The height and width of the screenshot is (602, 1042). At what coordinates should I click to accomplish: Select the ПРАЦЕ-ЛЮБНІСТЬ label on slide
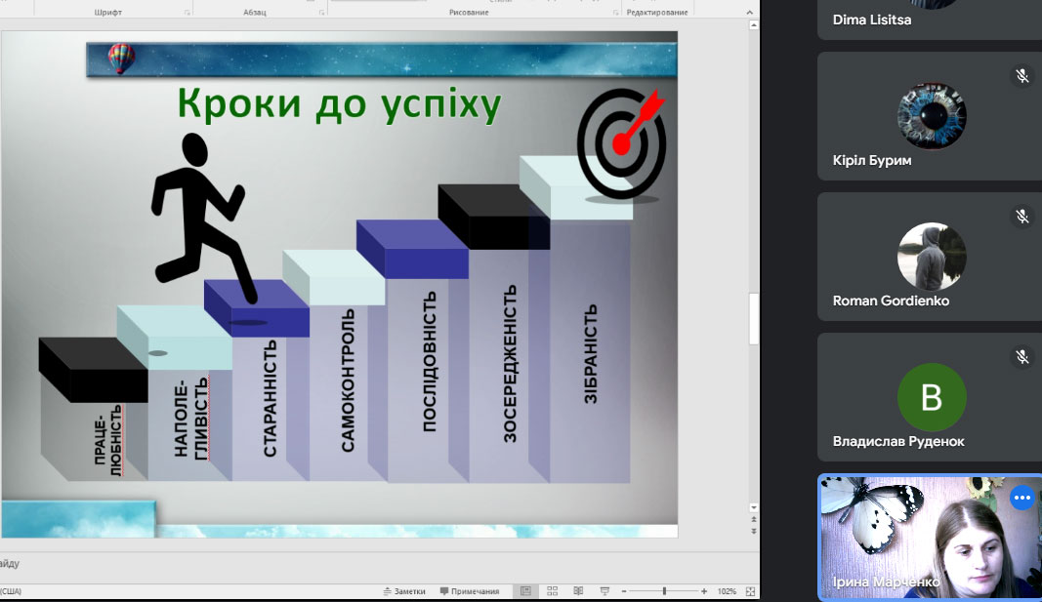tap(108, 441)
